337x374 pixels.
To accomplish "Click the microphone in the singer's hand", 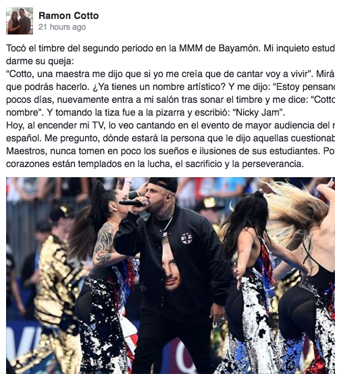I will [x=132, y=203].
